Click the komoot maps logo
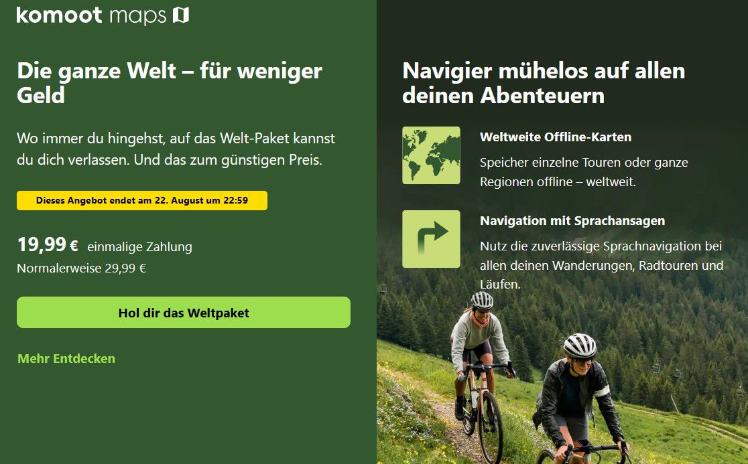This screenshot has height=464, width=748. click(x=103, y=15)
